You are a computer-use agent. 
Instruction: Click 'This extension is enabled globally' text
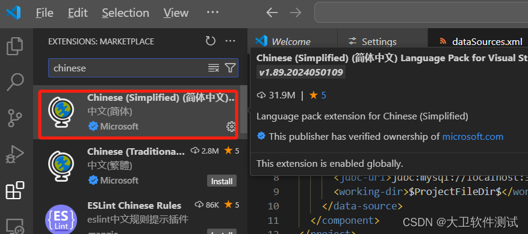point(330,164)
